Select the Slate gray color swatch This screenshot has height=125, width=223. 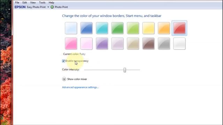164,43
